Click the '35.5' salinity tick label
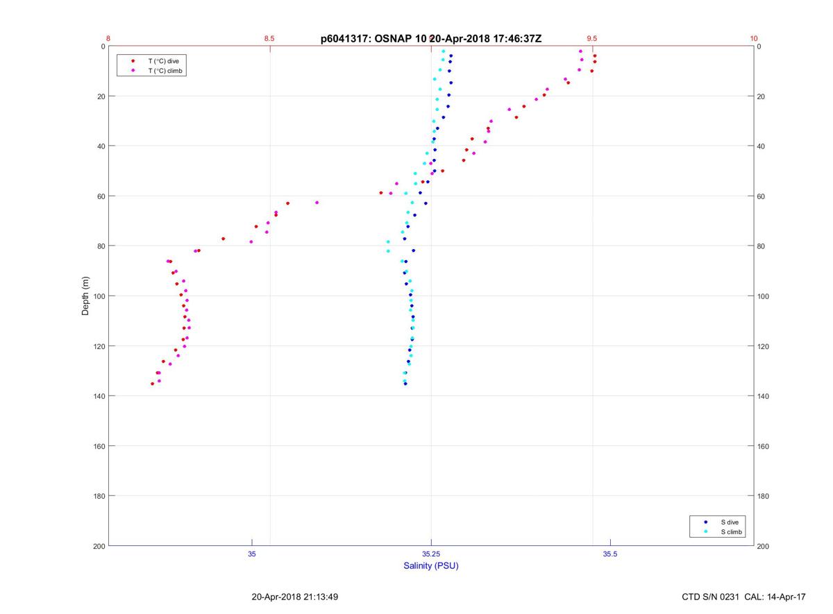The image size is (833, 614). click(x=610, y=554)
